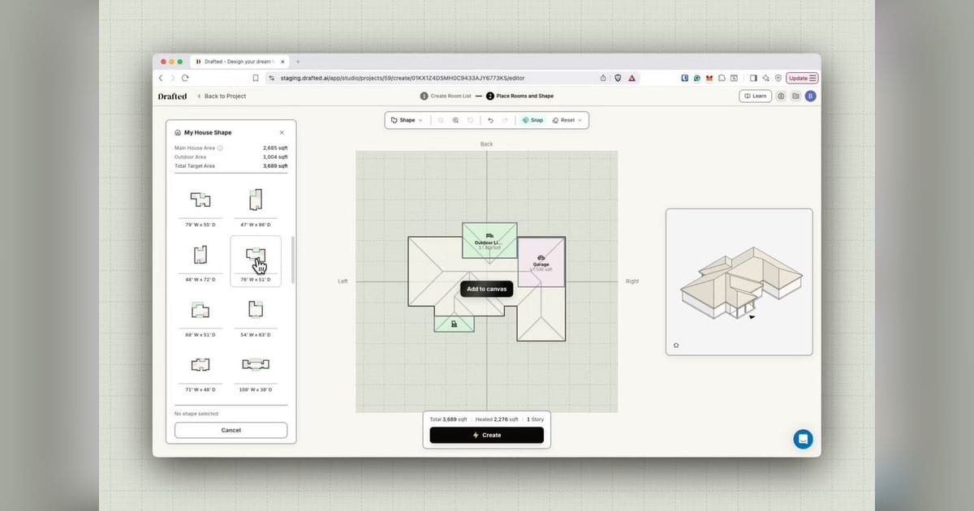
Task: Click the MetaMask fox extension icon
Action: coord(709,78)
